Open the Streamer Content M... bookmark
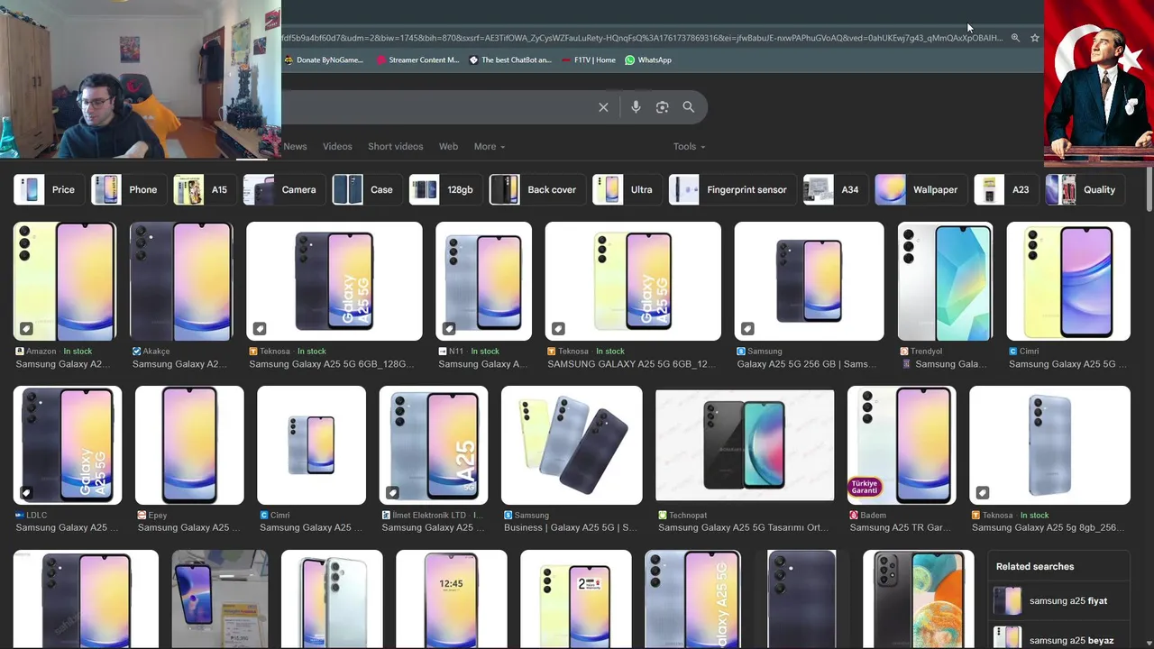This screenshot has width=1154, height=649. [x=417, y=60]
